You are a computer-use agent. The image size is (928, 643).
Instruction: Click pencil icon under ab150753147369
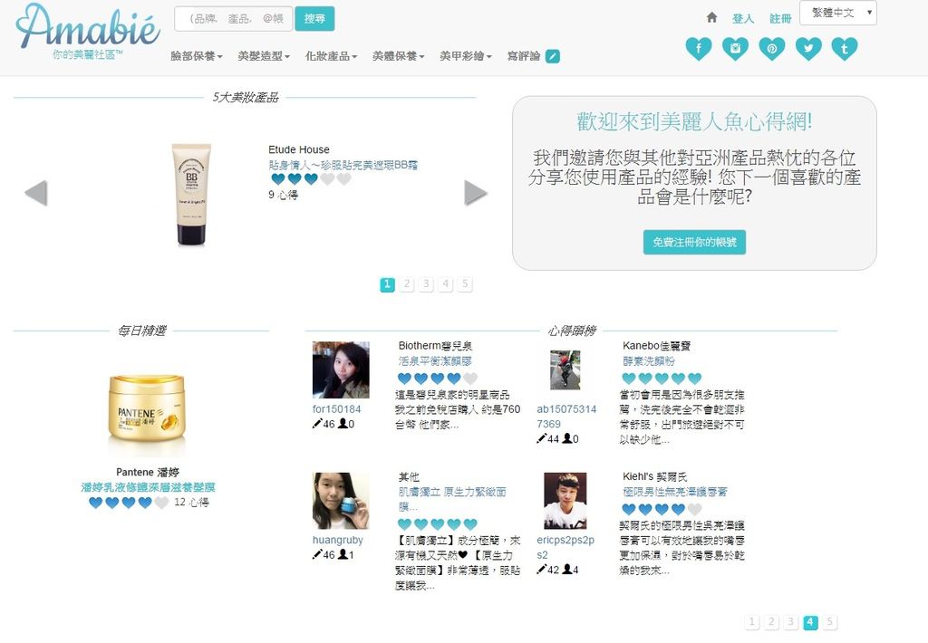click(542, 438)
